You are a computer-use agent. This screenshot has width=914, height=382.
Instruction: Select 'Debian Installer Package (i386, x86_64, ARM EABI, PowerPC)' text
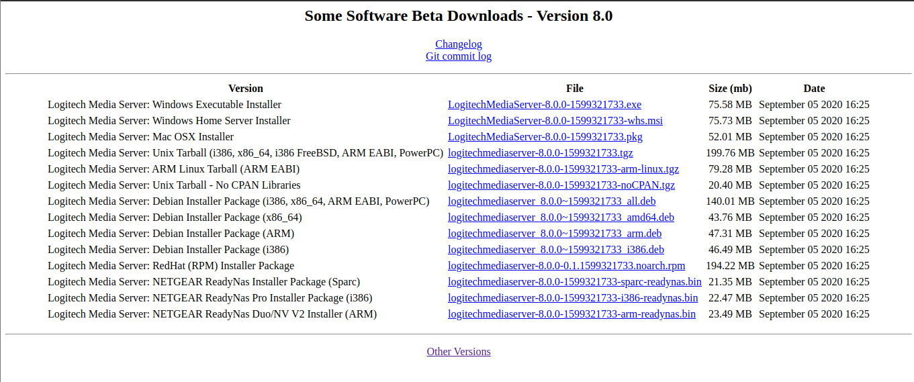291,201
